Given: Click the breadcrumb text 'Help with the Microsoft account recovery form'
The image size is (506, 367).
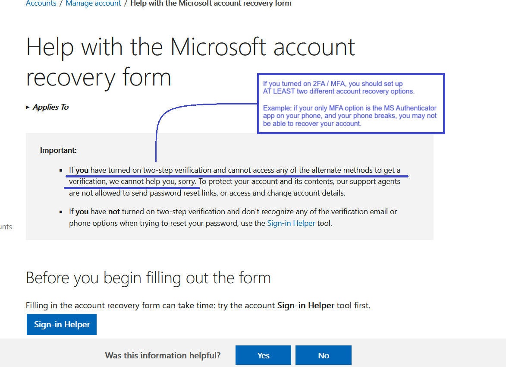Looking at the screenshot, I should point(211,3).
